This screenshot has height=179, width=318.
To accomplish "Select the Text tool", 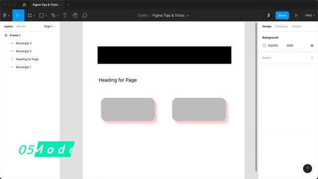I will click(65, 15).
